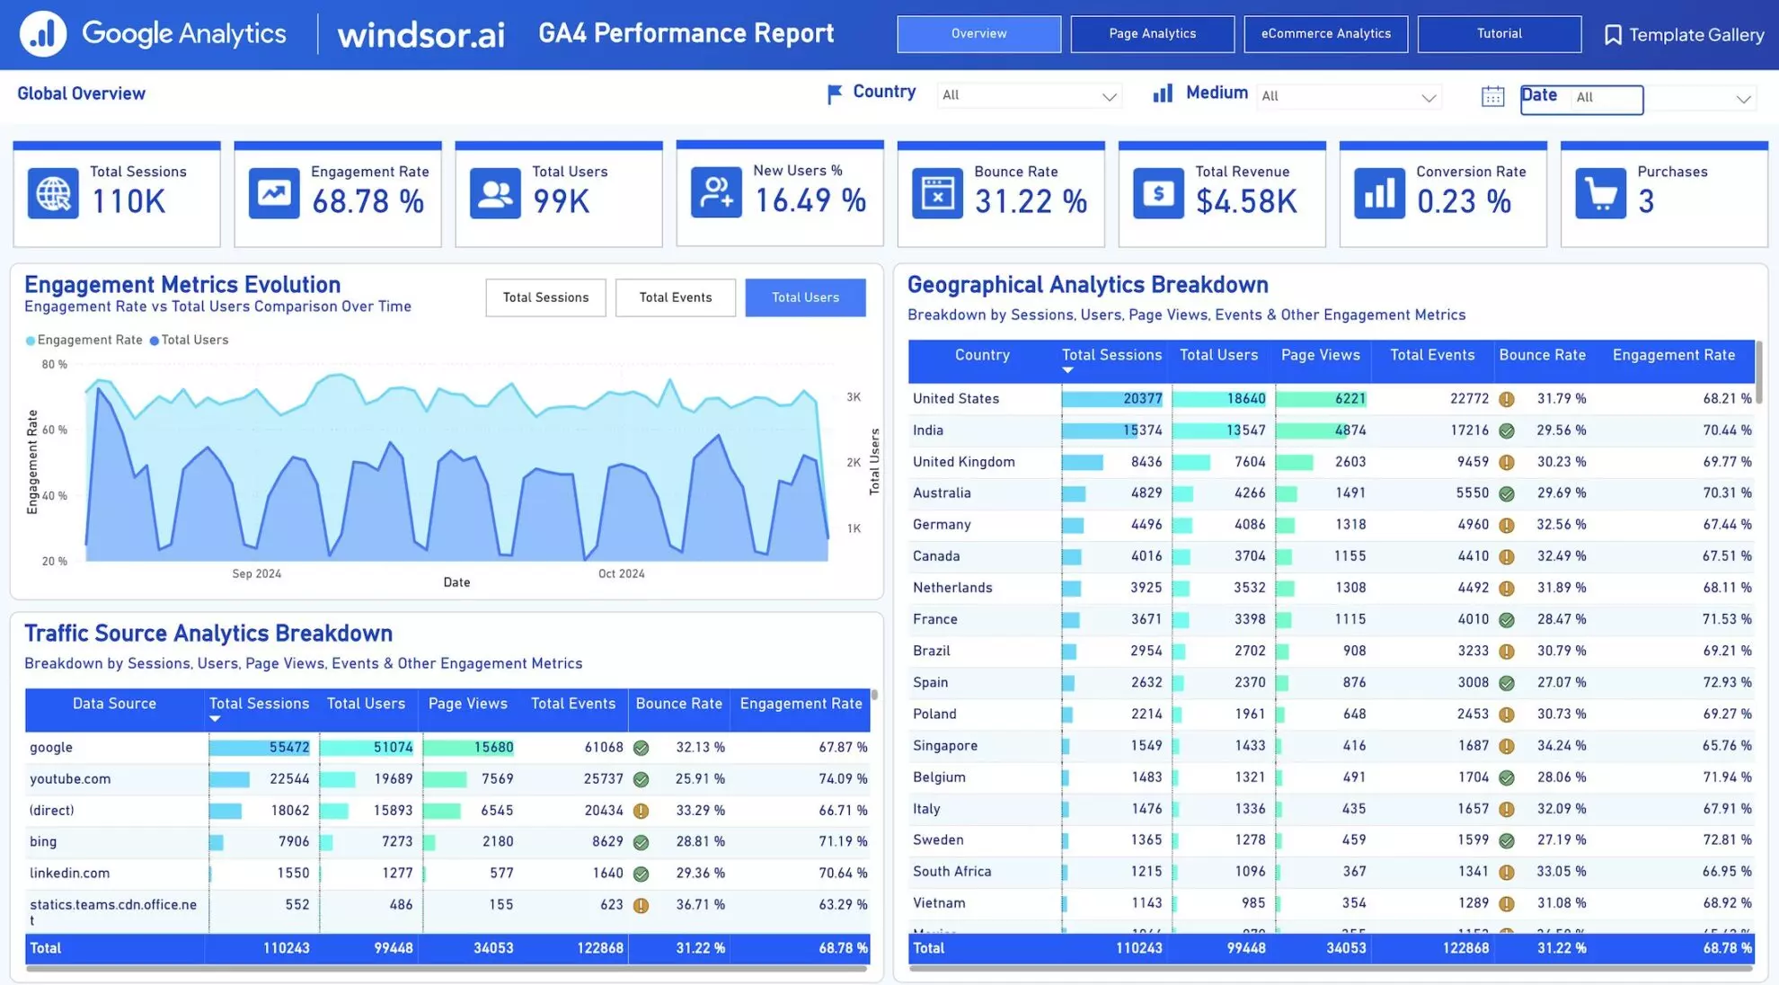Click the warning icon in statics.teams.cdn.office.net row
The image size is (1779, 985).
coord(641,905)
